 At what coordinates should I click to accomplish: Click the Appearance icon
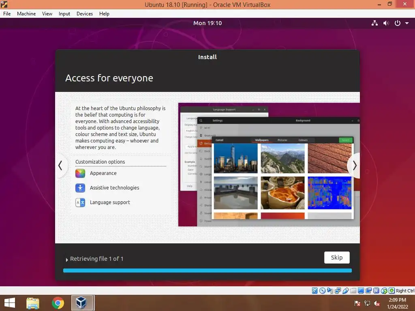[x=80, y=173]
